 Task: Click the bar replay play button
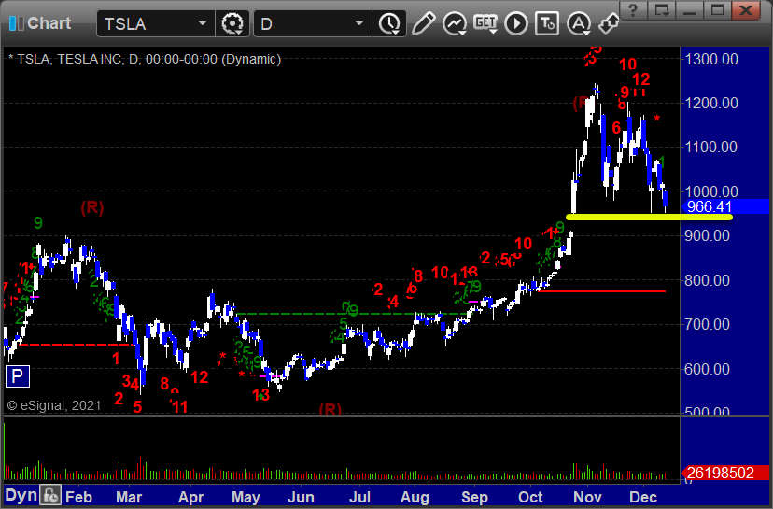516,23
